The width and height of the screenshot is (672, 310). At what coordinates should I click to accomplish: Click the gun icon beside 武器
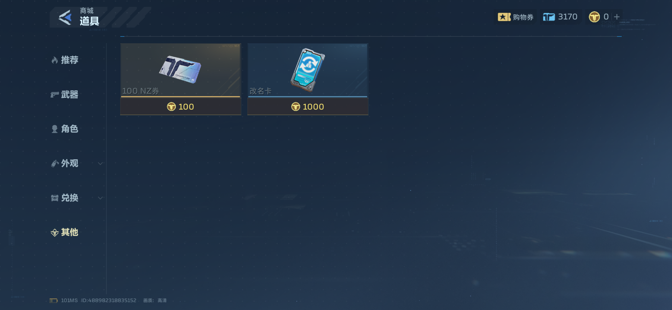tap(54, 95)
